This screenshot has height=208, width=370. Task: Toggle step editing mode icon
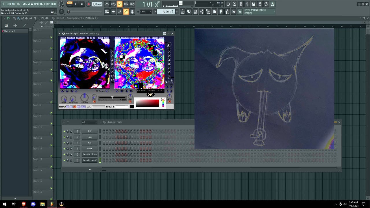point(119,12)
